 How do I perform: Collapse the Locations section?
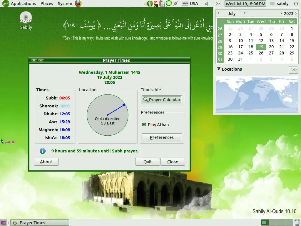[x=219, y=69]
